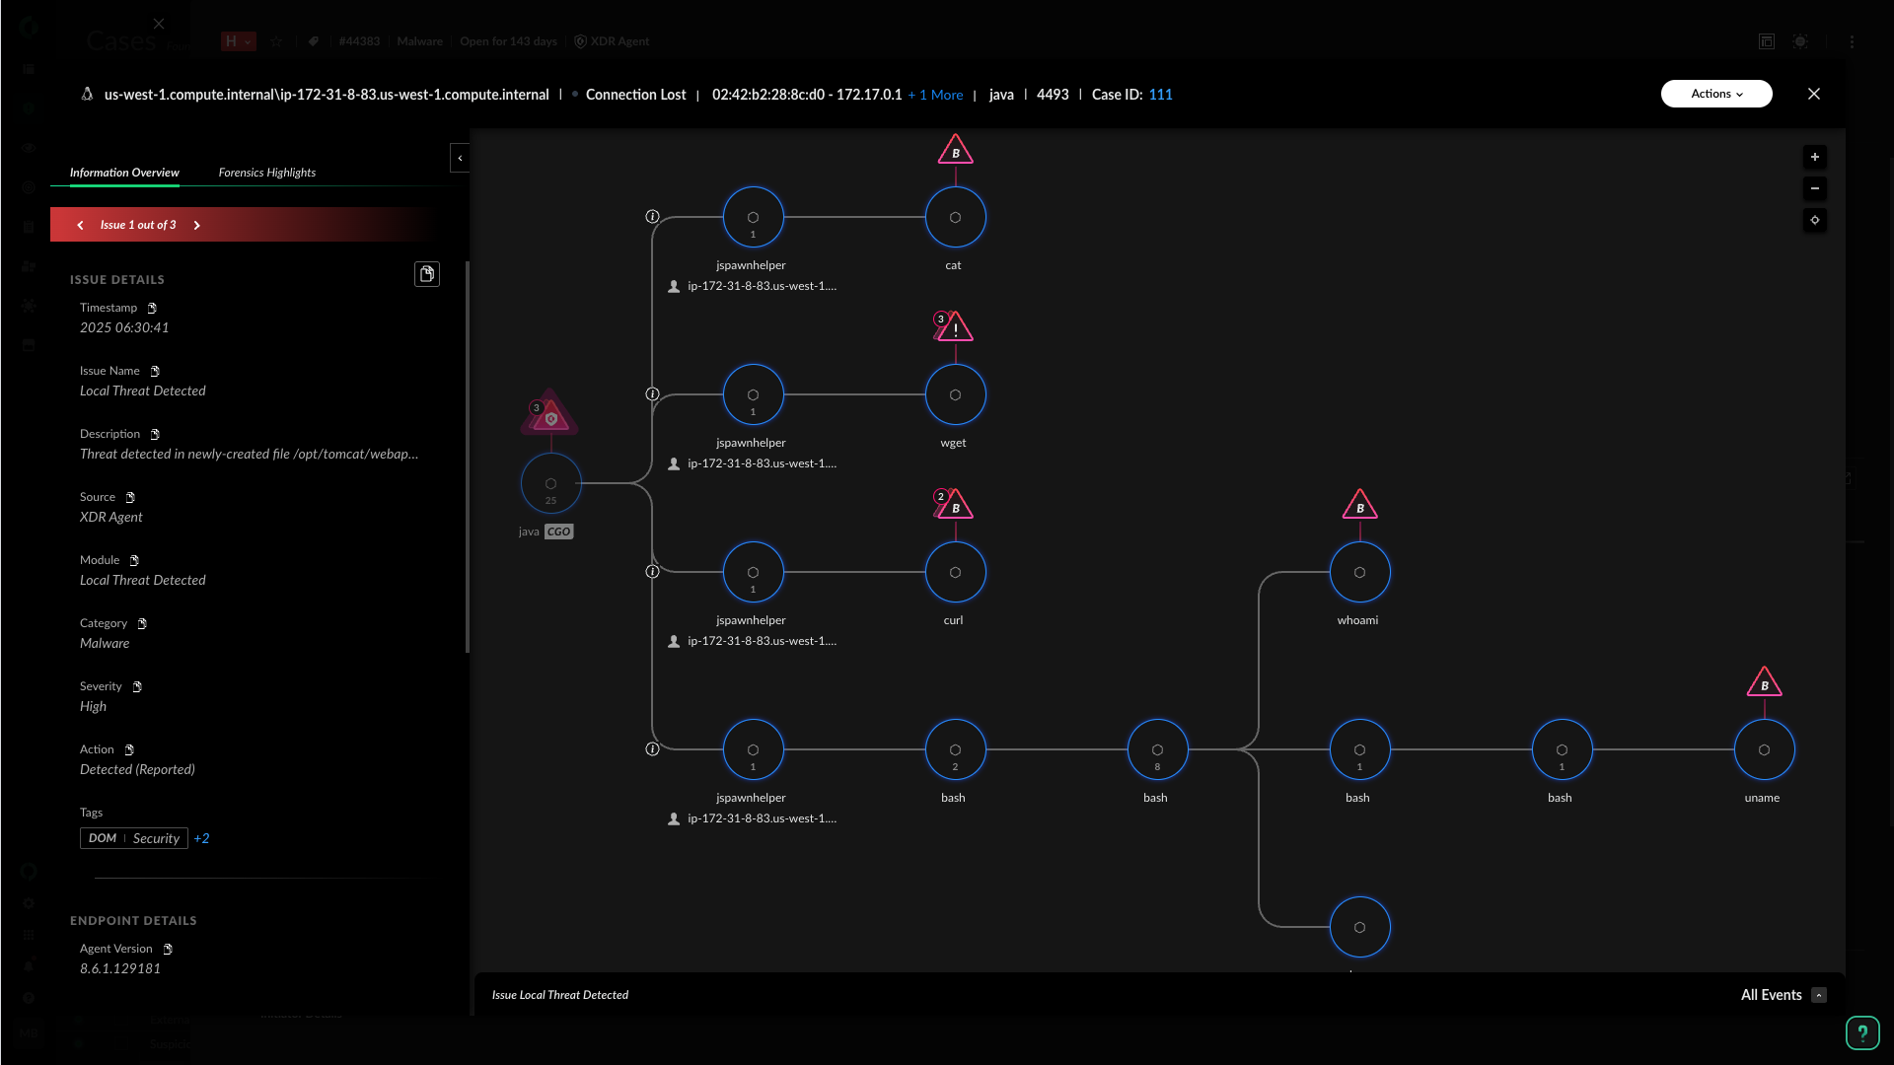
Task: Open the Actions dropdown menu
Action: click(1715, 94)
